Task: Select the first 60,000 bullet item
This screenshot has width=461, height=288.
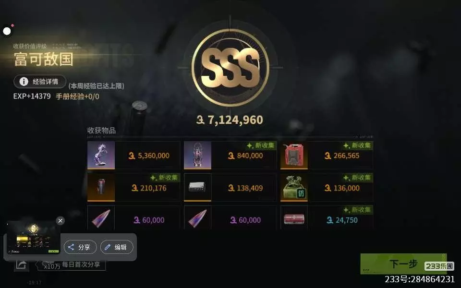Action: tap(134, 218)
